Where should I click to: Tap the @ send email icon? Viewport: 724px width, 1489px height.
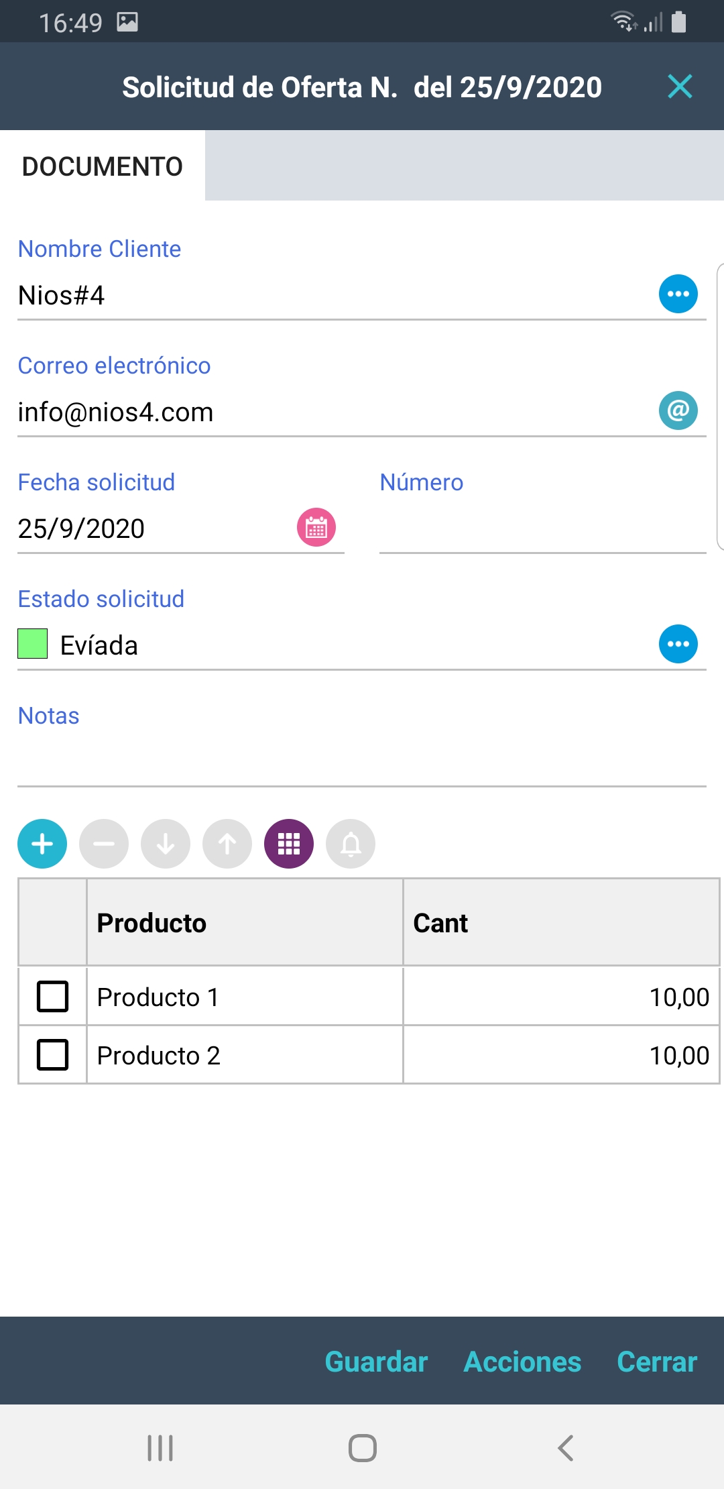pyautogui.click(x=678, y=410)
